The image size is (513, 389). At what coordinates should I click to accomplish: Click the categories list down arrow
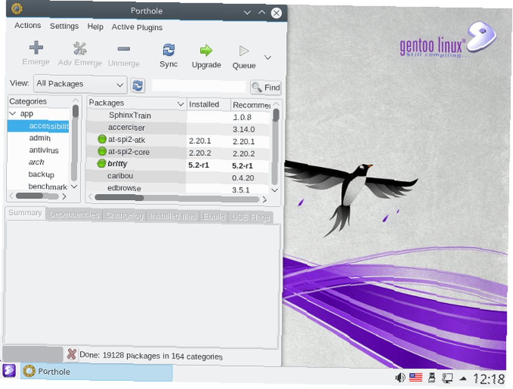click(x=74, y=186)
